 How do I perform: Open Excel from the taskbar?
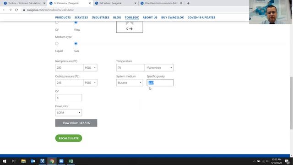tap(71, 161)
